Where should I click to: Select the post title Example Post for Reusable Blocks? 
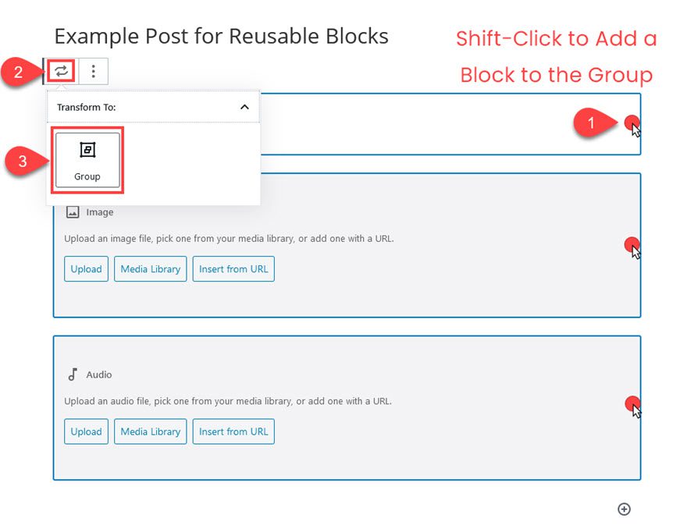coord(221,36)
